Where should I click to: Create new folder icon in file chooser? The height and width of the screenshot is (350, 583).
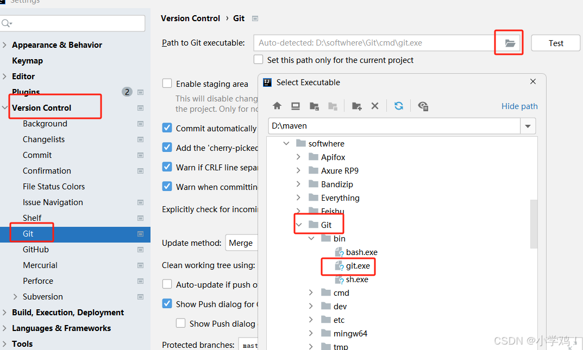[x=356, y=106]
